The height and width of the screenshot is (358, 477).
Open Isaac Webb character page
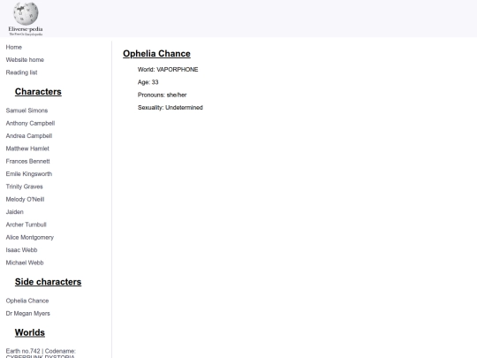pyautogui.click(x=21, y=250)
